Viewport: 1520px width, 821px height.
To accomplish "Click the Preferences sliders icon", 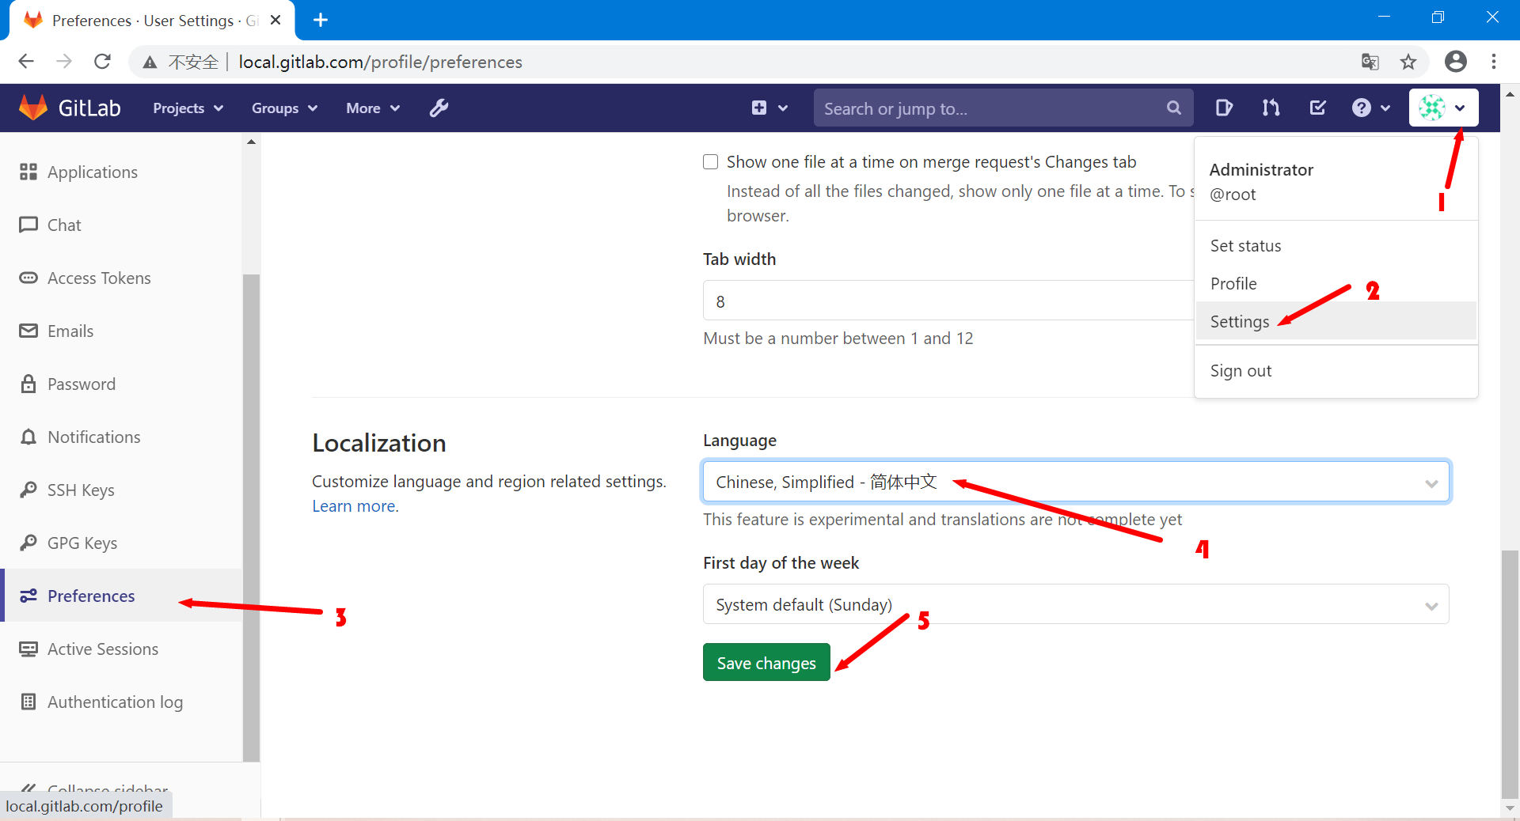I will click(28, 596).
